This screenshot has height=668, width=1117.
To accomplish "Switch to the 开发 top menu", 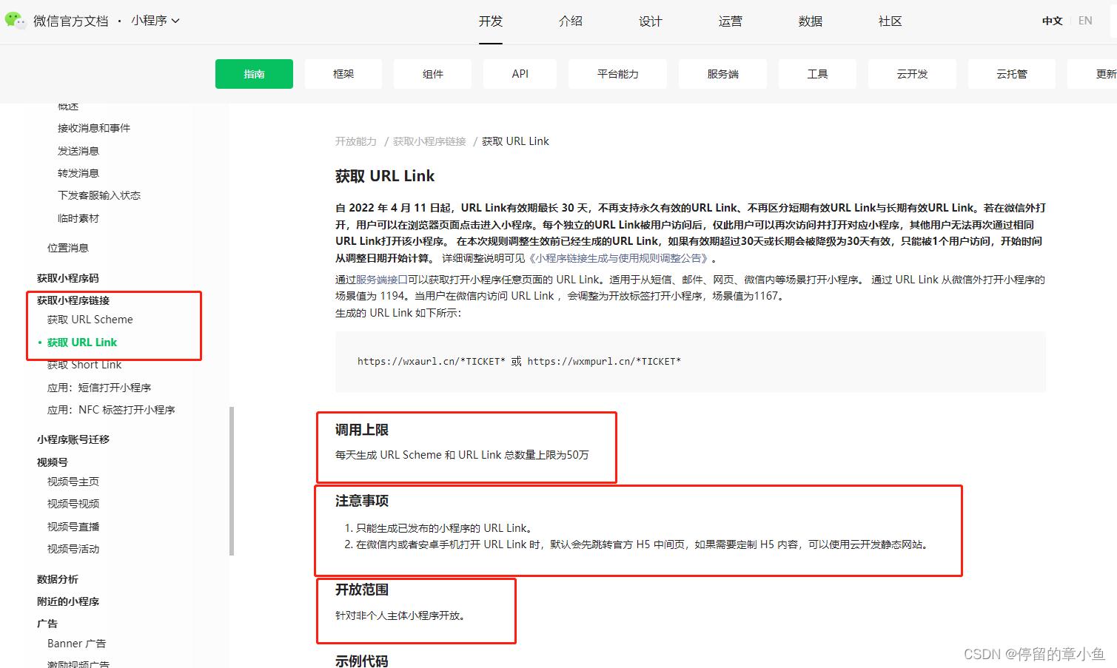I will [491, 21].
